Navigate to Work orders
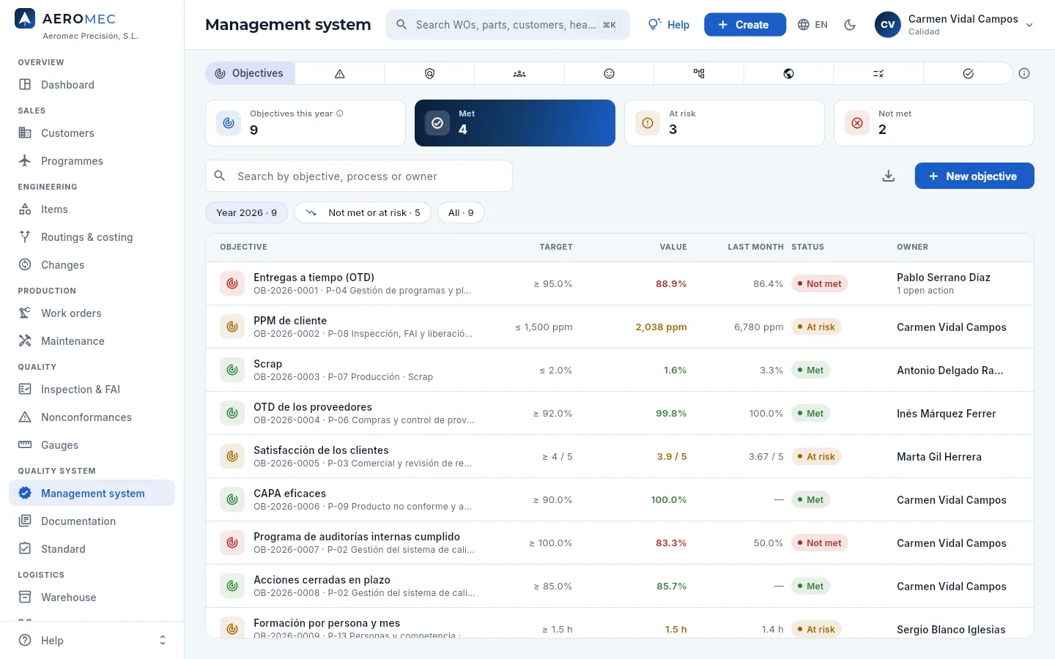The width and height of the screenshot is (1055, 659). pyautogui.click(x=92, y=313)
